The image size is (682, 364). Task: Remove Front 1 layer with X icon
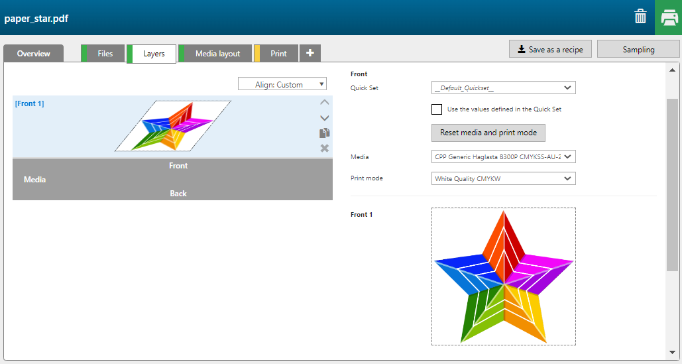[324, 148]
